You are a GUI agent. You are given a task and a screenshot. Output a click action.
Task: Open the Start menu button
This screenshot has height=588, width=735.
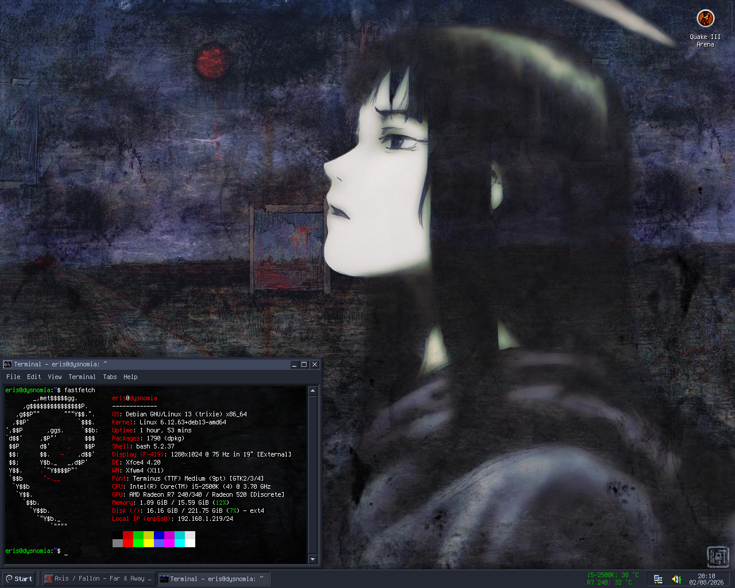[19, 579]
